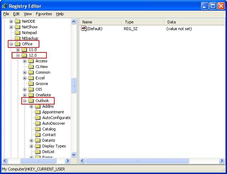Click the Type column header

[143, 22]
